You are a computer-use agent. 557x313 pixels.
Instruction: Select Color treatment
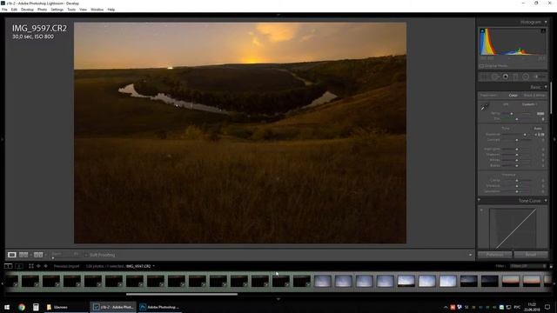click(513, 96)
